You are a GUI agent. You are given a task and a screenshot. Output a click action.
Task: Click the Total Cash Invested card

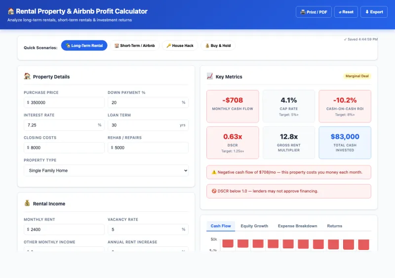click(345, 143)
